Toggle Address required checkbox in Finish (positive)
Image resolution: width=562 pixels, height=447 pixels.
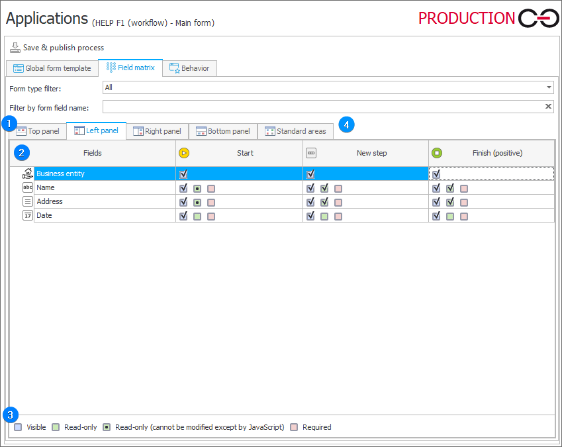tap(464, 203)
